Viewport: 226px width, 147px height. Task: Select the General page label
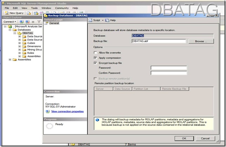coord(54,23)
